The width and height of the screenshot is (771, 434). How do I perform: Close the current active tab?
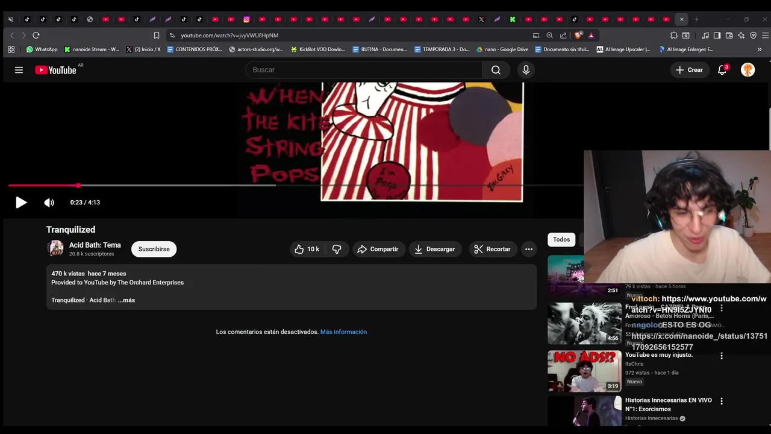681,19
